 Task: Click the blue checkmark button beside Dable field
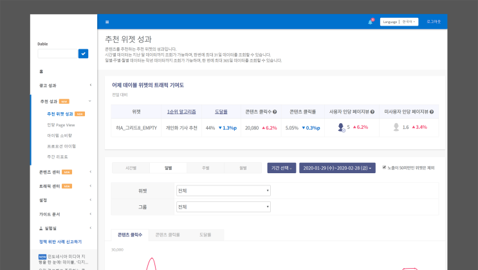point(83,53)
